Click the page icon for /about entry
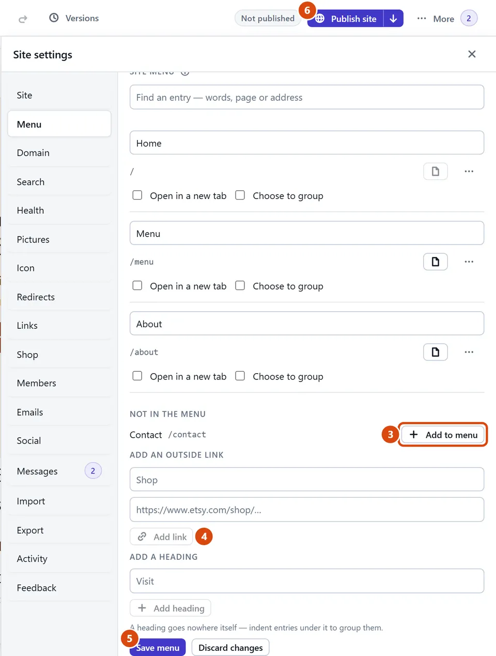 pyautogui.click(x=436, y=352)
